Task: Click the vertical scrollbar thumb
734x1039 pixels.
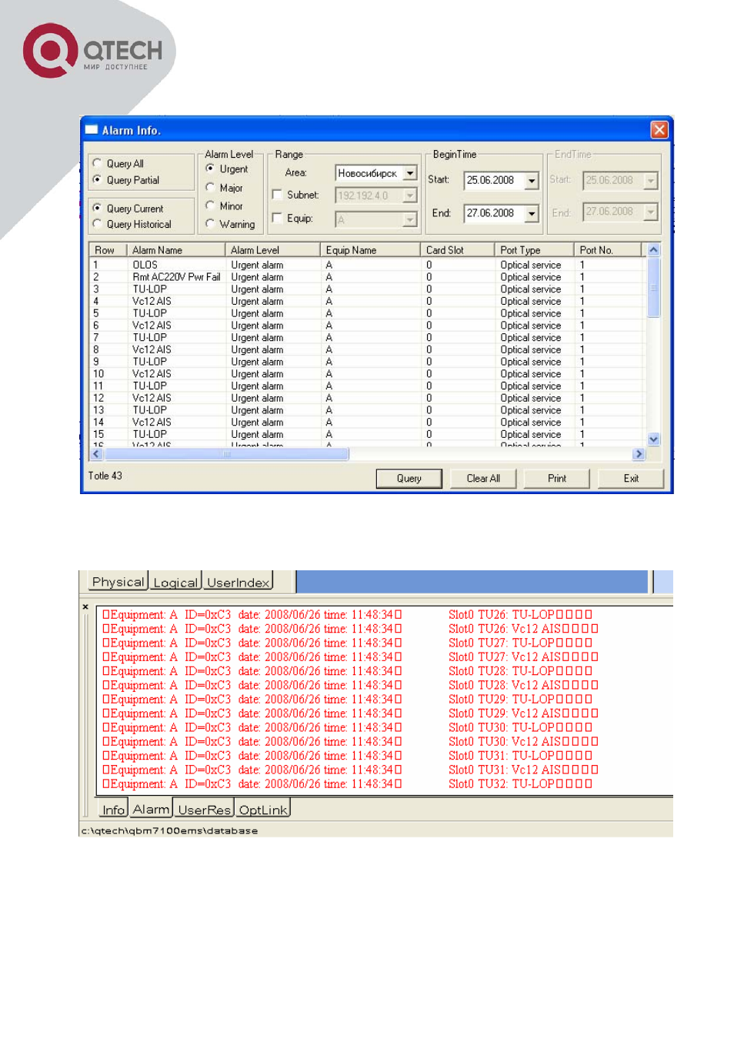Action: [653, 287]
